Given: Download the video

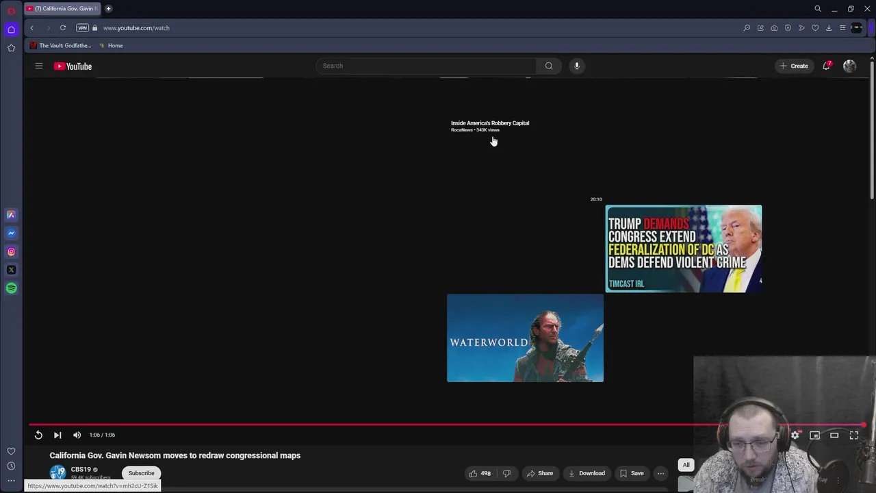Looking at the screenshot, I should (x=587, y=473).
